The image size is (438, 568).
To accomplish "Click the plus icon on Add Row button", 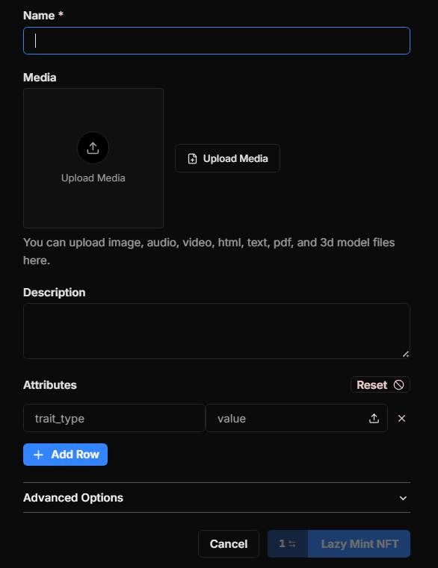I will 38,455.
